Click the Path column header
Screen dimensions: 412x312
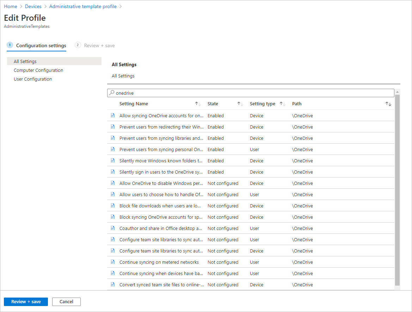(x=297, y=104)
